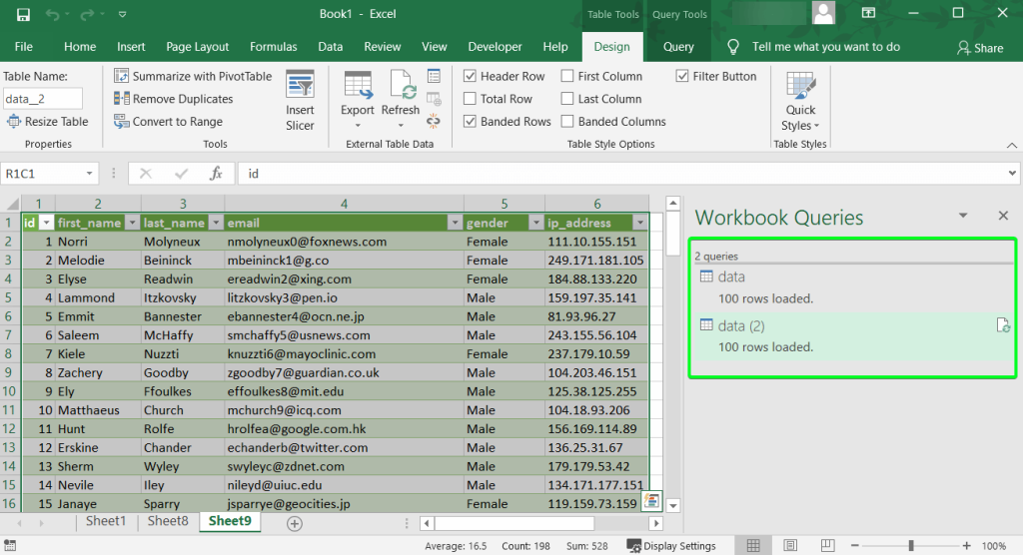The height and width of the screenshot is (555, 1023).
Task: Open Workbook Queries pane options arrow
Action: pyautogui.click(x=963, y=216)
